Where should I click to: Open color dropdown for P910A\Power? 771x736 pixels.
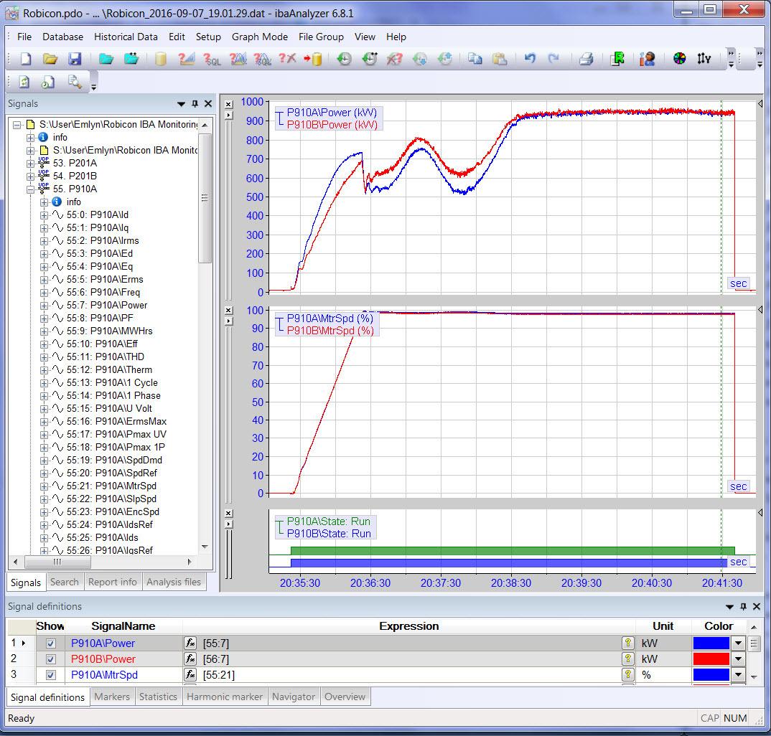pos(738,643)
